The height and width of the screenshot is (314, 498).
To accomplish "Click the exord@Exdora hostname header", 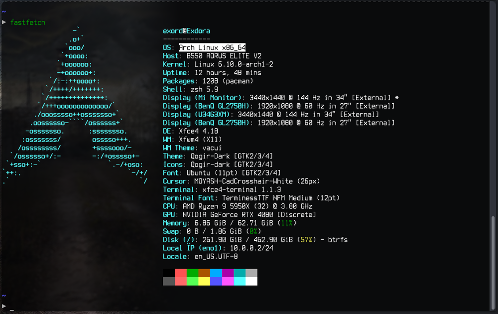I will (187, 30).
